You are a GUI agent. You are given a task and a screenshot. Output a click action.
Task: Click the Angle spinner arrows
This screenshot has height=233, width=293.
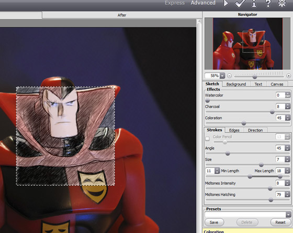click(287, 148)
